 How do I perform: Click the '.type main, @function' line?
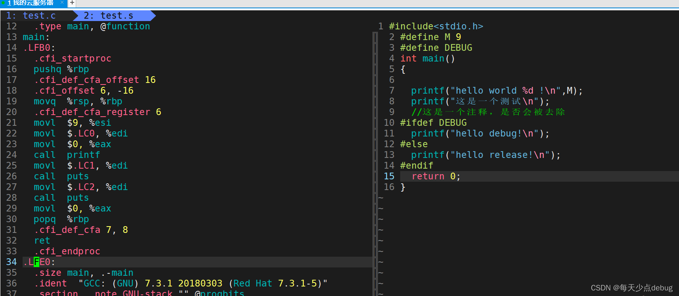coord(92,26)
